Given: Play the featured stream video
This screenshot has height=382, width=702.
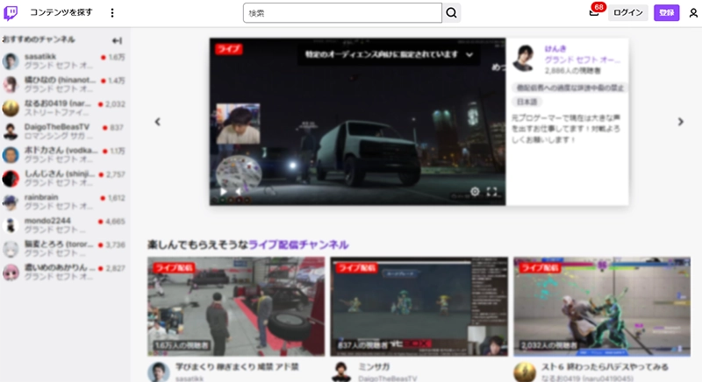Looking at the screenshot, I should coord(224,192).
